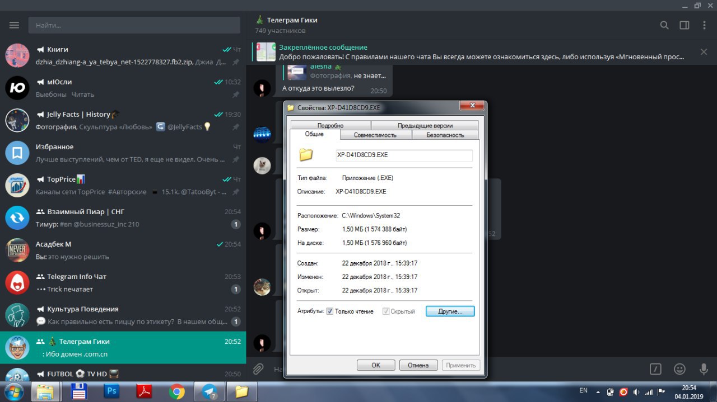Screen dimensions: 717x402
Task: Confirm properties dialog with OK
Action: (376, 365)
